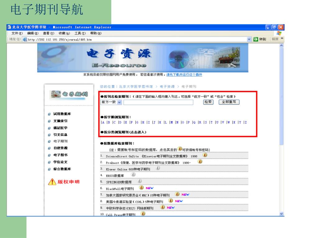Click info icon beside ScienceDirect OnSite
This screenshot has width=318, height=238.
(x=205, y=155)
